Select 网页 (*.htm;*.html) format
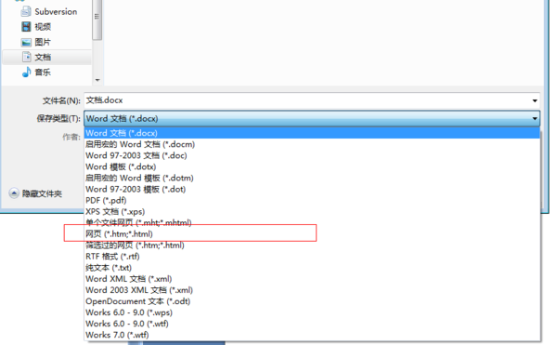 coord(312,234)
